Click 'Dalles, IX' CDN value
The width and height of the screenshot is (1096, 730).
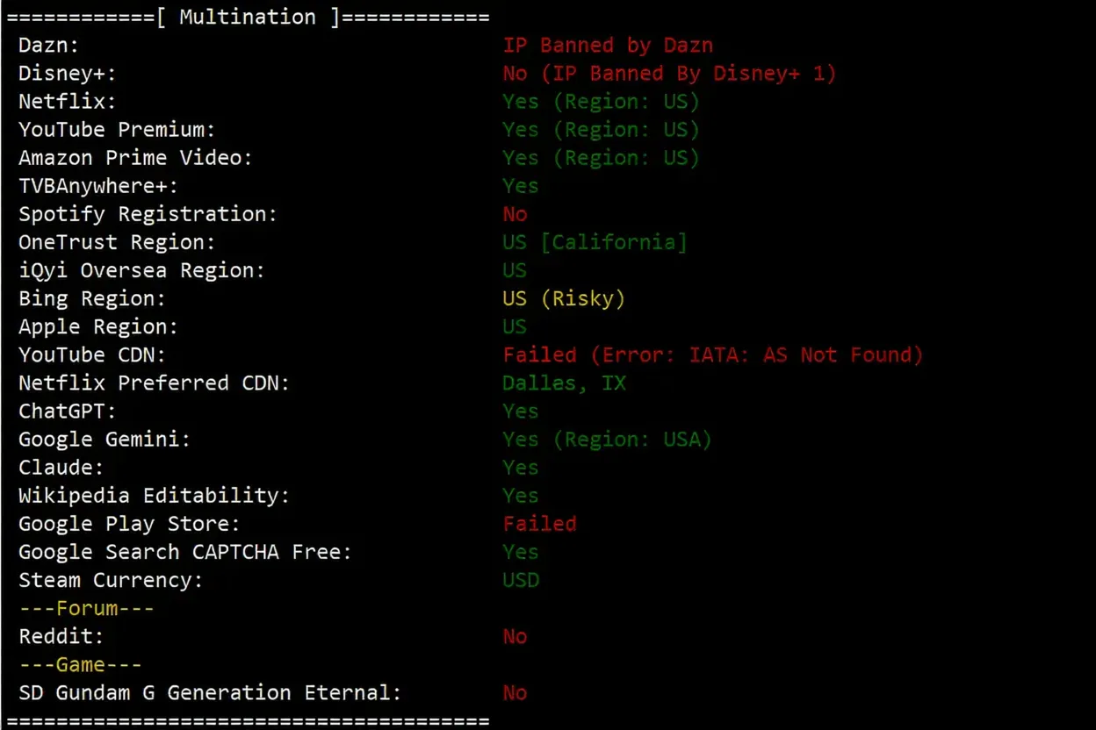coord(564,383)
